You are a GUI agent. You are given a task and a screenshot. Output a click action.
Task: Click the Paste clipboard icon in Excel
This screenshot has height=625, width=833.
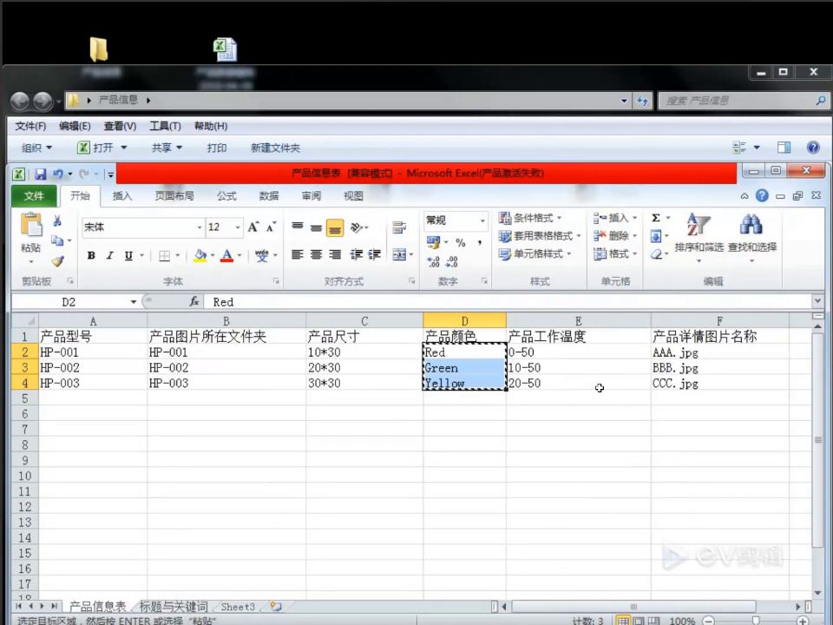tap(31, 226)
